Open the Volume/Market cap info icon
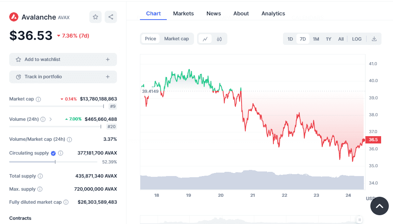 (x=69, y=140)
